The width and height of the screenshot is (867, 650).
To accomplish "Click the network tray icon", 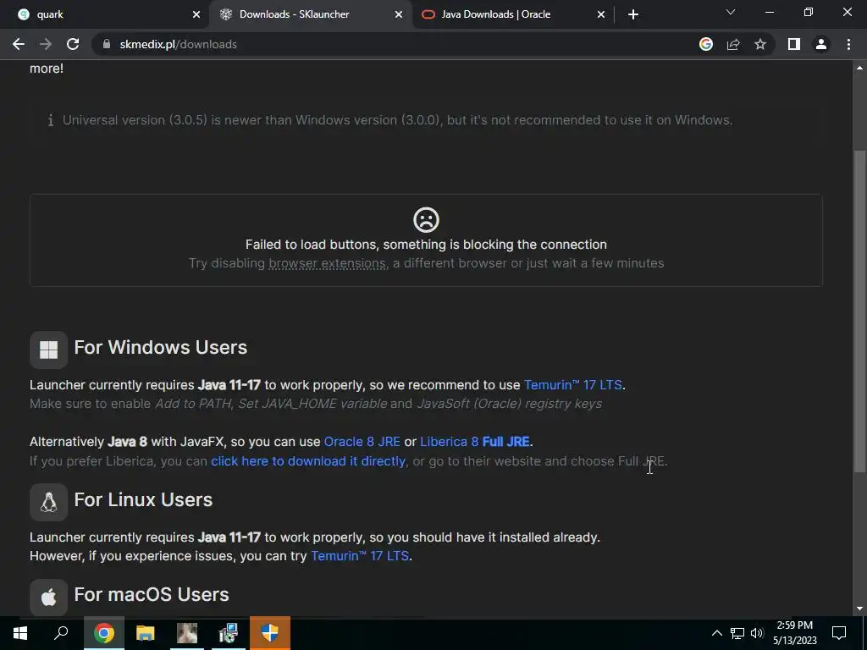I will pos(737,633).
